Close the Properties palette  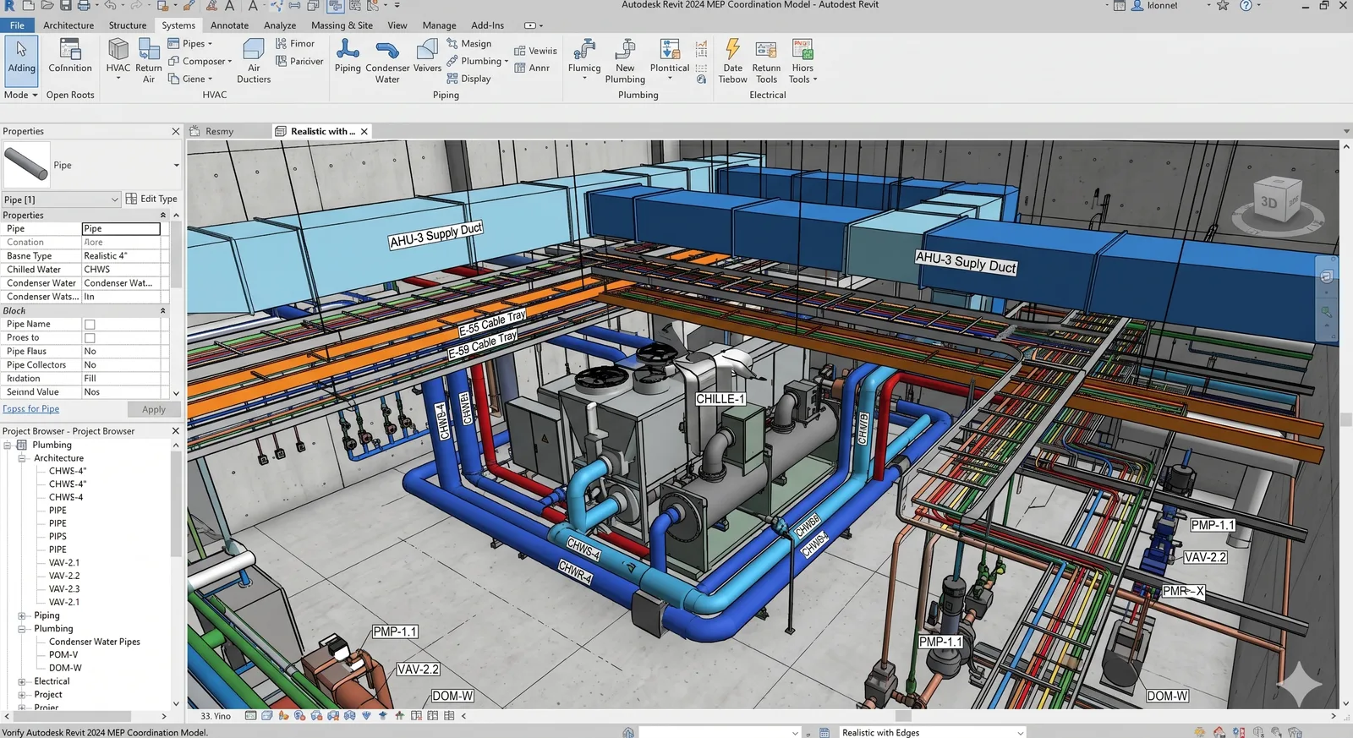click(176, 131)
